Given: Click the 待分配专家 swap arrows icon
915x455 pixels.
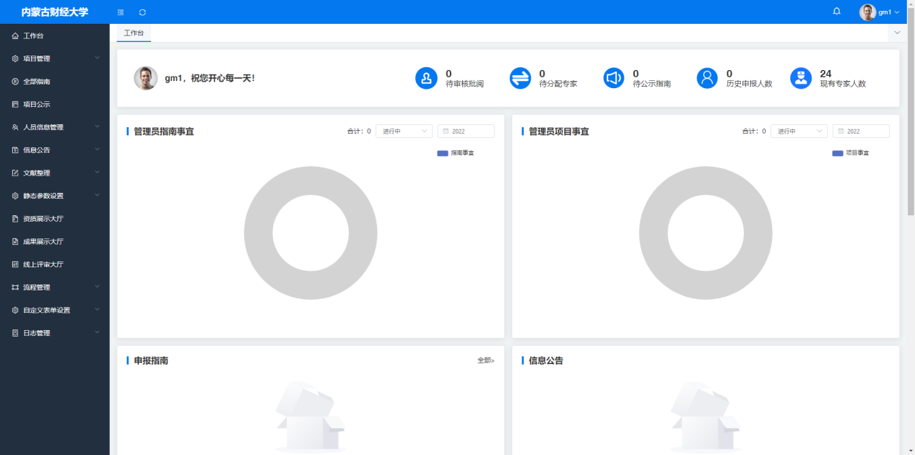Looking at the screenshot, I should tap(520, 78).
